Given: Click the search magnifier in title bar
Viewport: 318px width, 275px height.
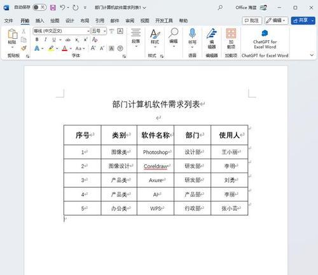Looking at the screenshot, I should click(220, 8).
